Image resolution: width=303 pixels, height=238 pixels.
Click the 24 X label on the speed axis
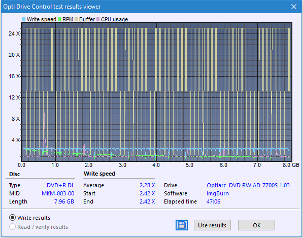14,33
